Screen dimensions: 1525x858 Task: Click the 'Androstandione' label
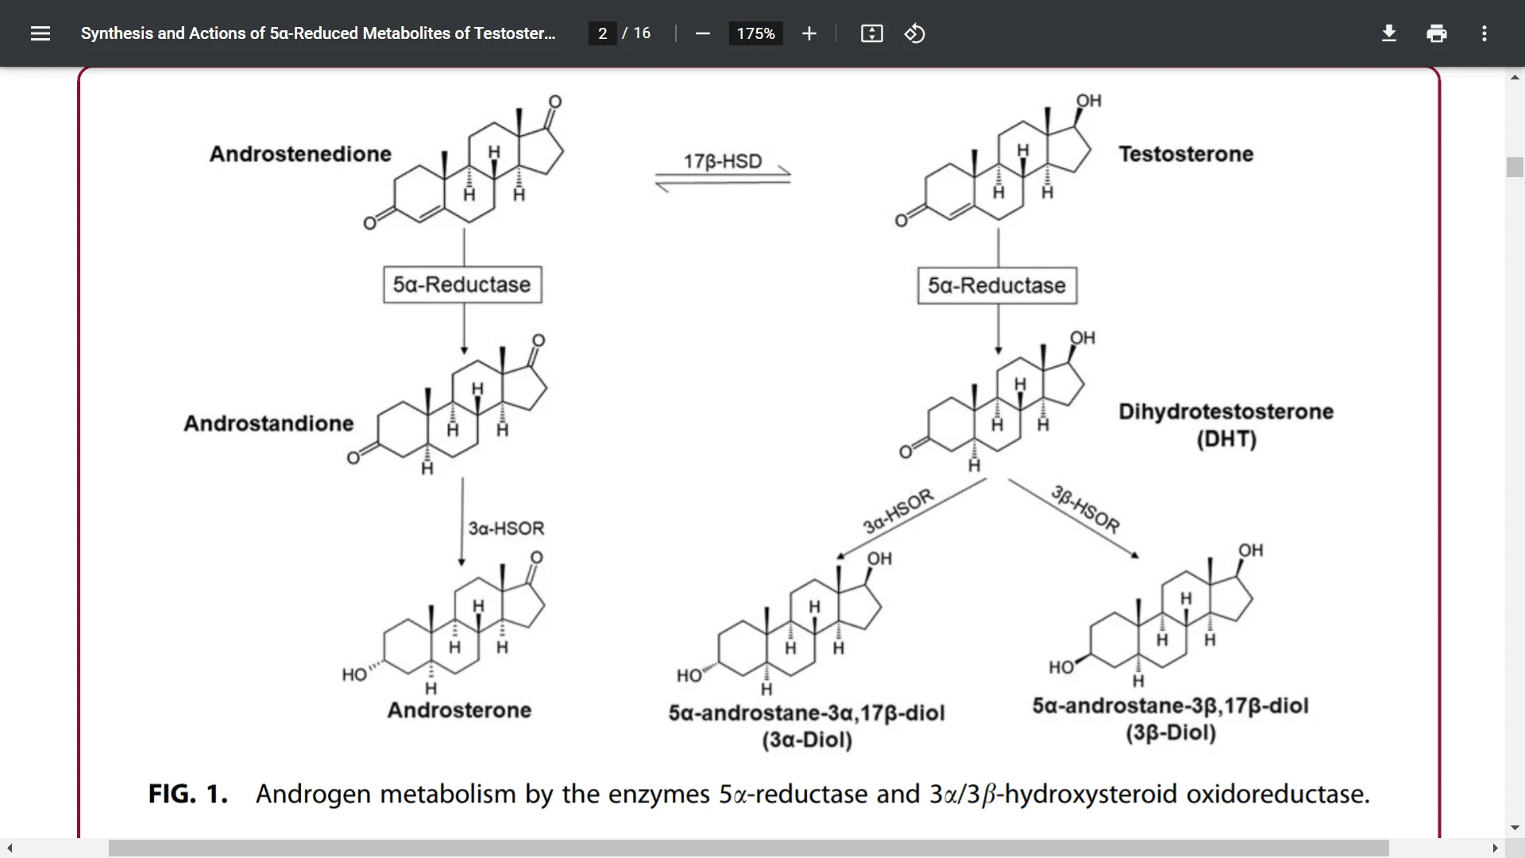tap(268, 423)
